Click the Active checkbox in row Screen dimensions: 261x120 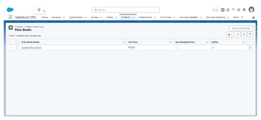[x=213, y=48]
